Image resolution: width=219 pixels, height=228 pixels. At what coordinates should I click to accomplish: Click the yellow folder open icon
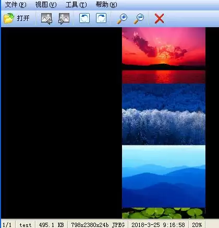point(9,18)
